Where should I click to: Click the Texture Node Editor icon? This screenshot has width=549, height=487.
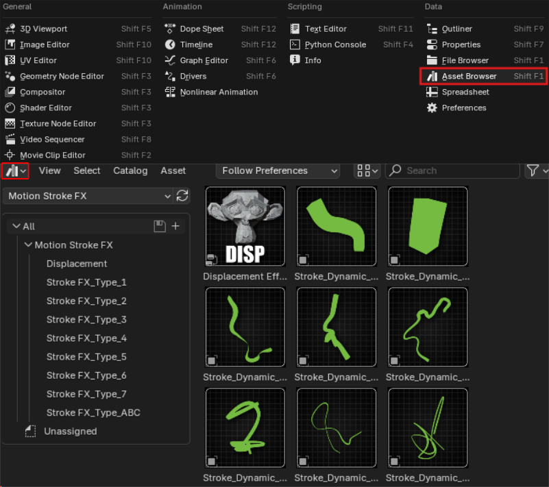pyautogui.click(x=10, y=123)
